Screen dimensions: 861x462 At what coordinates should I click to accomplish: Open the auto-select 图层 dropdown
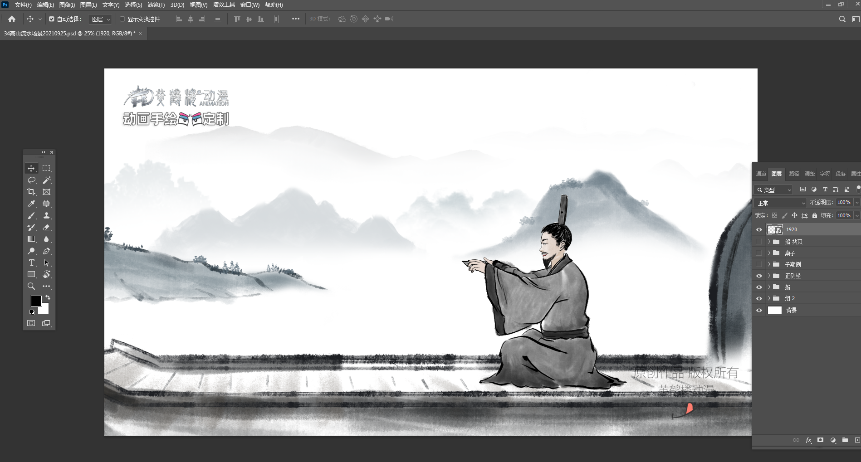(100, 19)
